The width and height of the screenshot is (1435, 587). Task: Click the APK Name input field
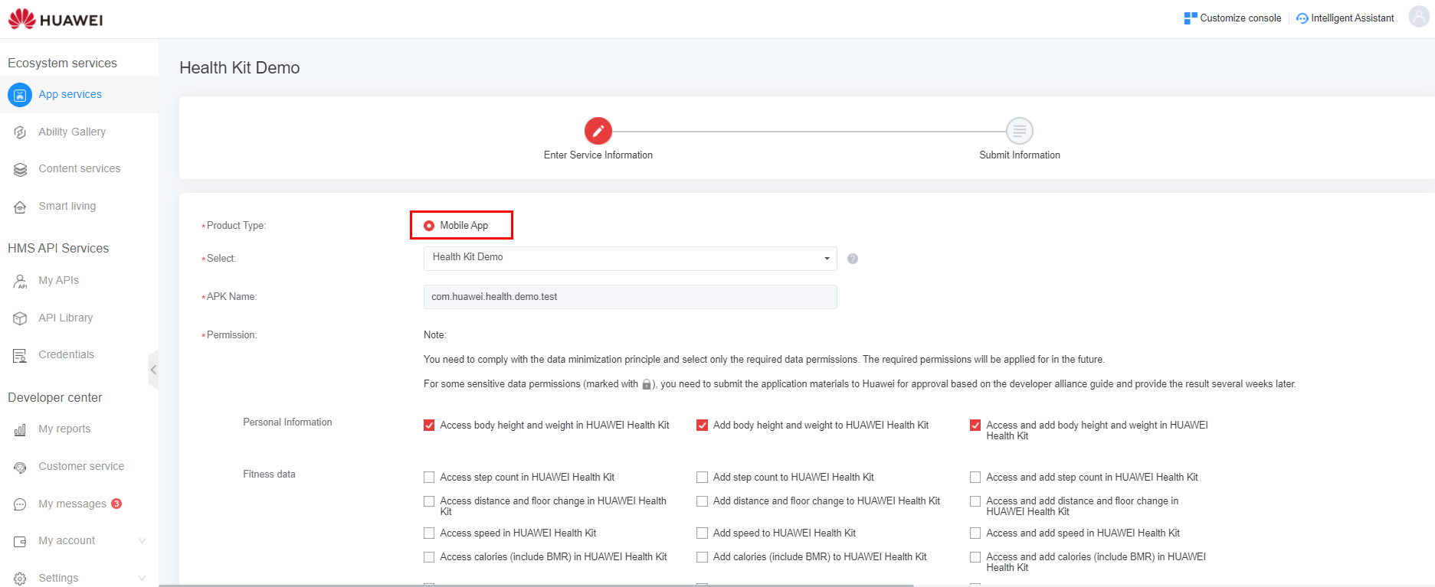click(x=630, y=297)
